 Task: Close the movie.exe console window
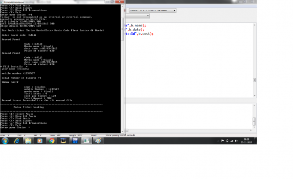pos(120,1)
